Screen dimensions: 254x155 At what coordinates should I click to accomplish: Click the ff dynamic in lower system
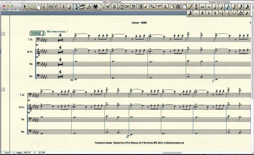point(128,136)
